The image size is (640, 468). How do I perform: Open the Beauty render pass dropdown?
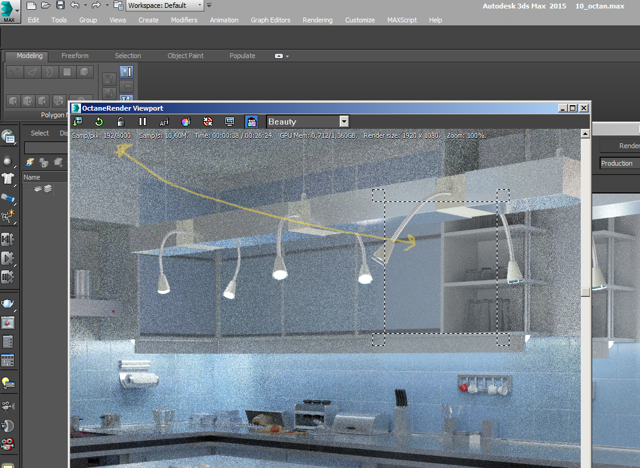tap(308, 122)
